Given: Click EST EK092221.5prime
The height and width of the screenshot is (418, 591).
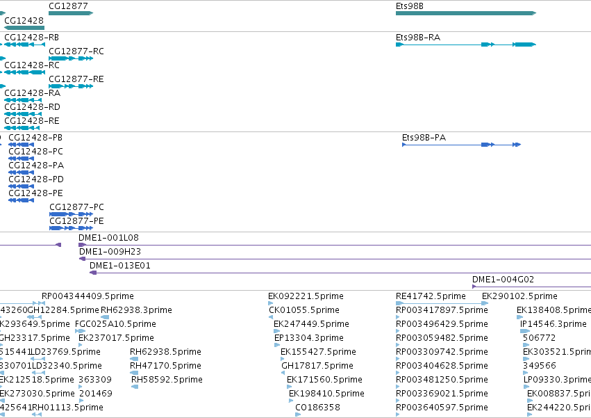Looking at the screenshot, I should pos(306,296).
